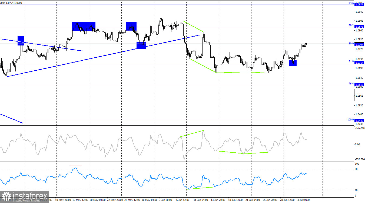Click the RSI scale value 80
The height and width of the screenshot is (203, 365).
(x=357, y=169)
